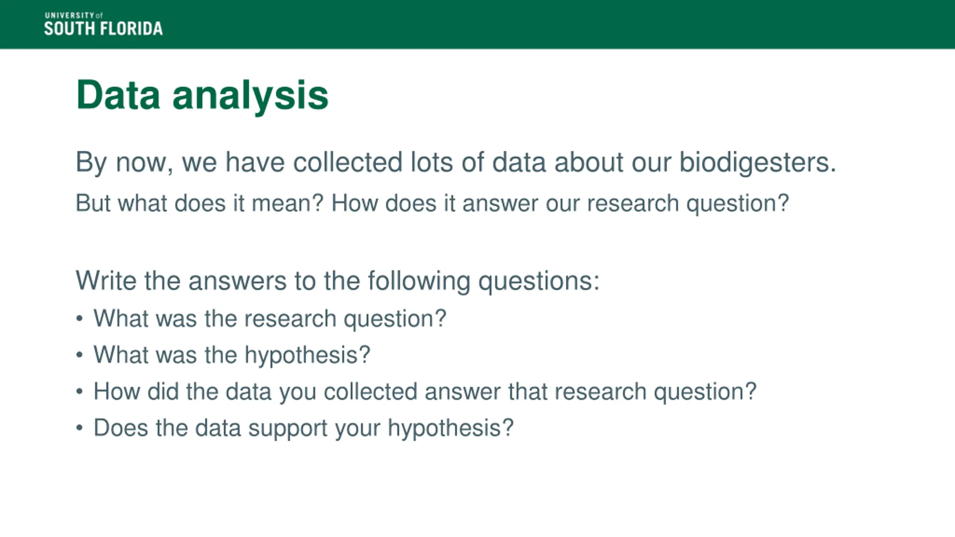Click "Write the answers to the following questions:"

(337, 280)
